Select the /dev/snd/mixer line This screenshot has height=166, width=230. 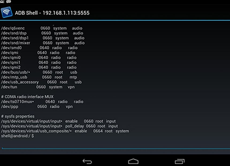coord(43,43)
